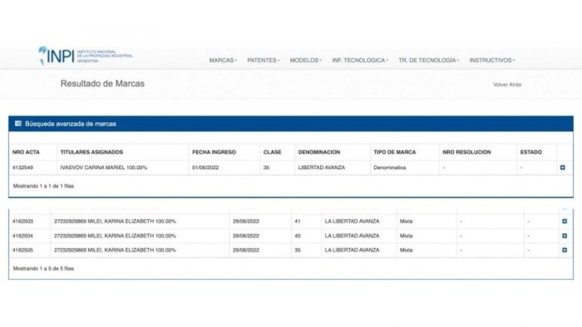Click Mostrando 1 a 1 de 1 filas
The width and height of the screenshot is (582, 327).
tap(43, 186)
